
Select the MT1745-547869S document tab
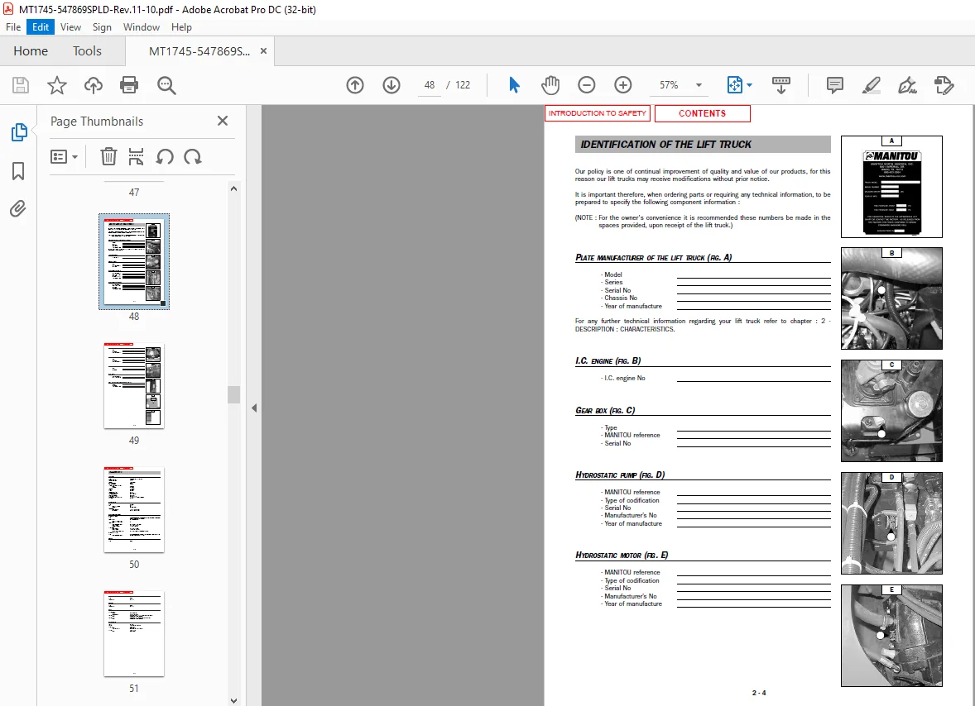click(199, 51)
